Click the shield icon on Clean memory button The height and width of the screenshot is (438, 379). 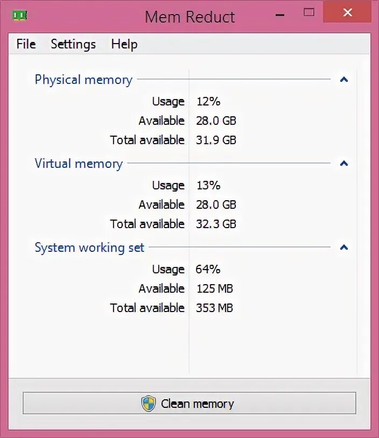(x=148, y=404)
